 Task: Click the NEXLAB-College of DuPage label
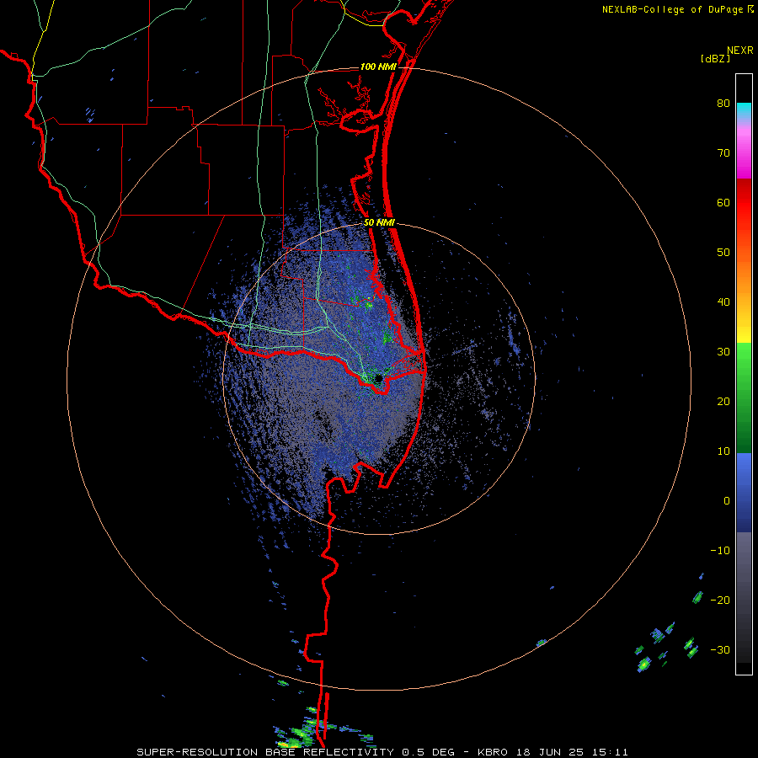tap(677, 9)
